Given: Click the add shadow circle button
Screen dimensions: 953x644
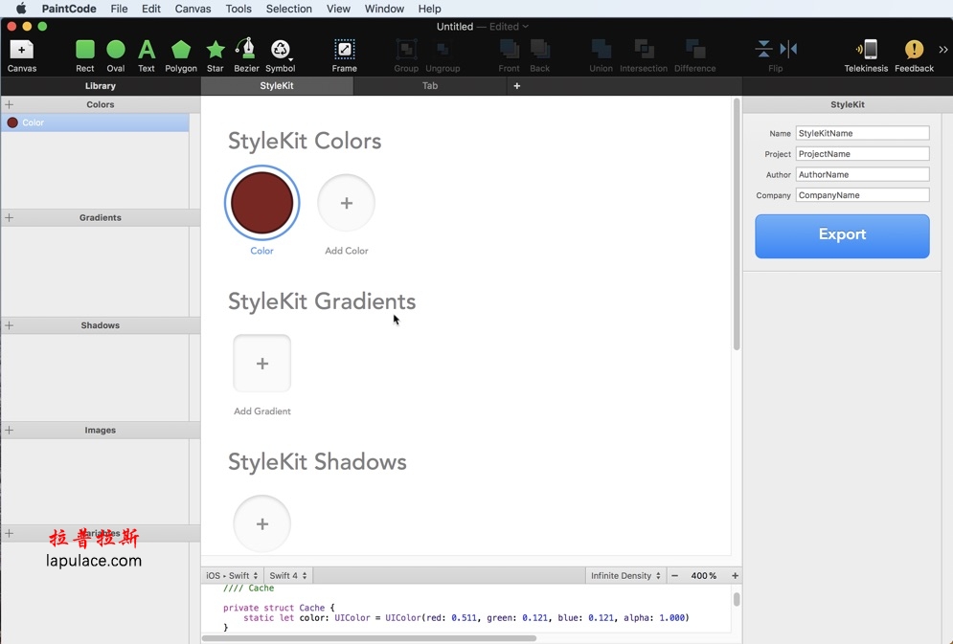Looking at the screenshot, I should (x=261, y=523).
